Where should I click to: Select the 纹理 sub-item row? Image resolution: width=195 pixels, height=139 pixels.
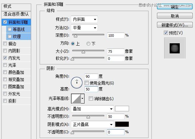pyautogui.click(x=19, y=36)
